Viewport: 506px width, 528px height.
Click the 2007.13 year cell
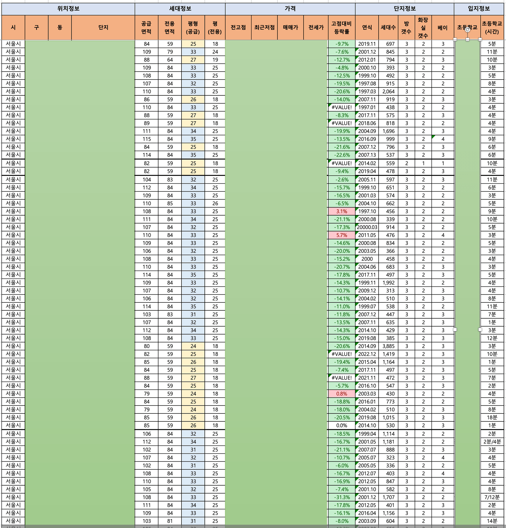[367, 155]
